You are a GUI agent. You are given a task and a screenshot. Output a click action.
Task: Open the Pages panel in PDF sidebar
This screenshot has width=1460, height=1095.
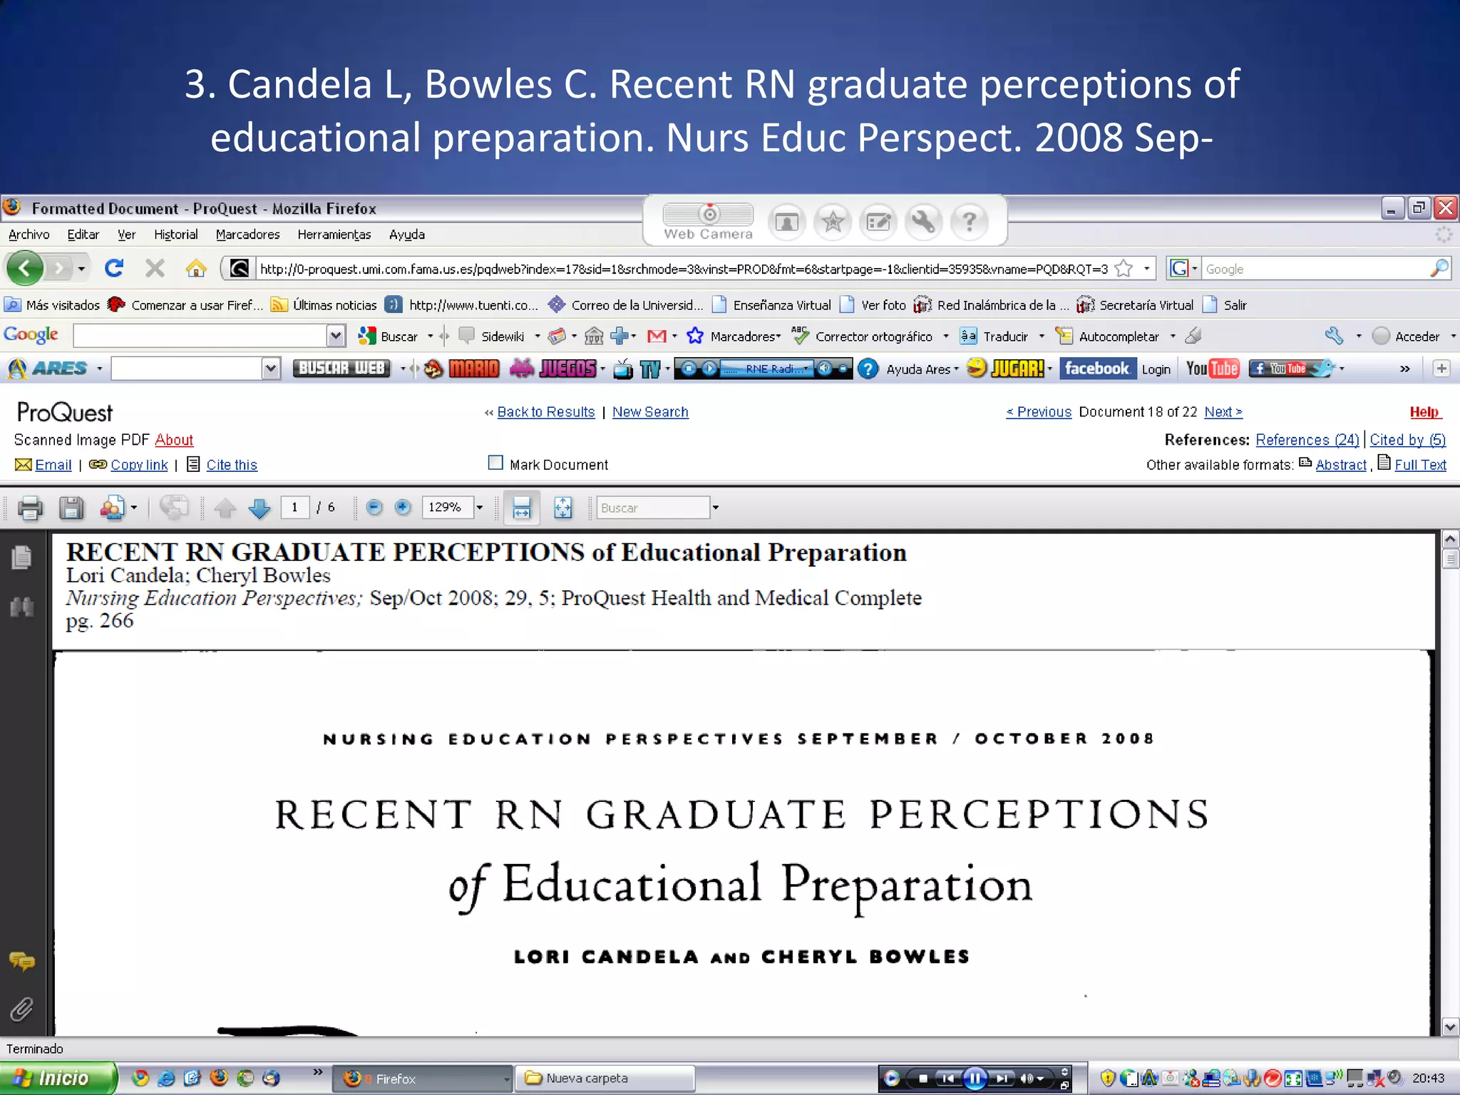22,557
